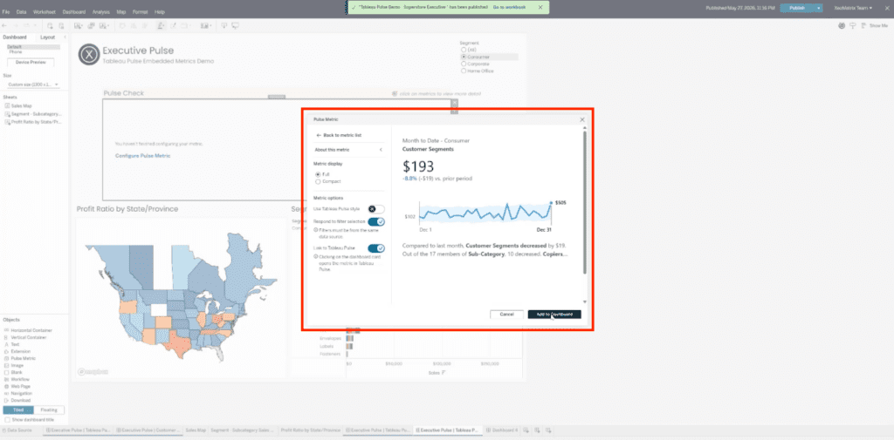
Task: Select the Full metric display option
Action: [318, 174]
